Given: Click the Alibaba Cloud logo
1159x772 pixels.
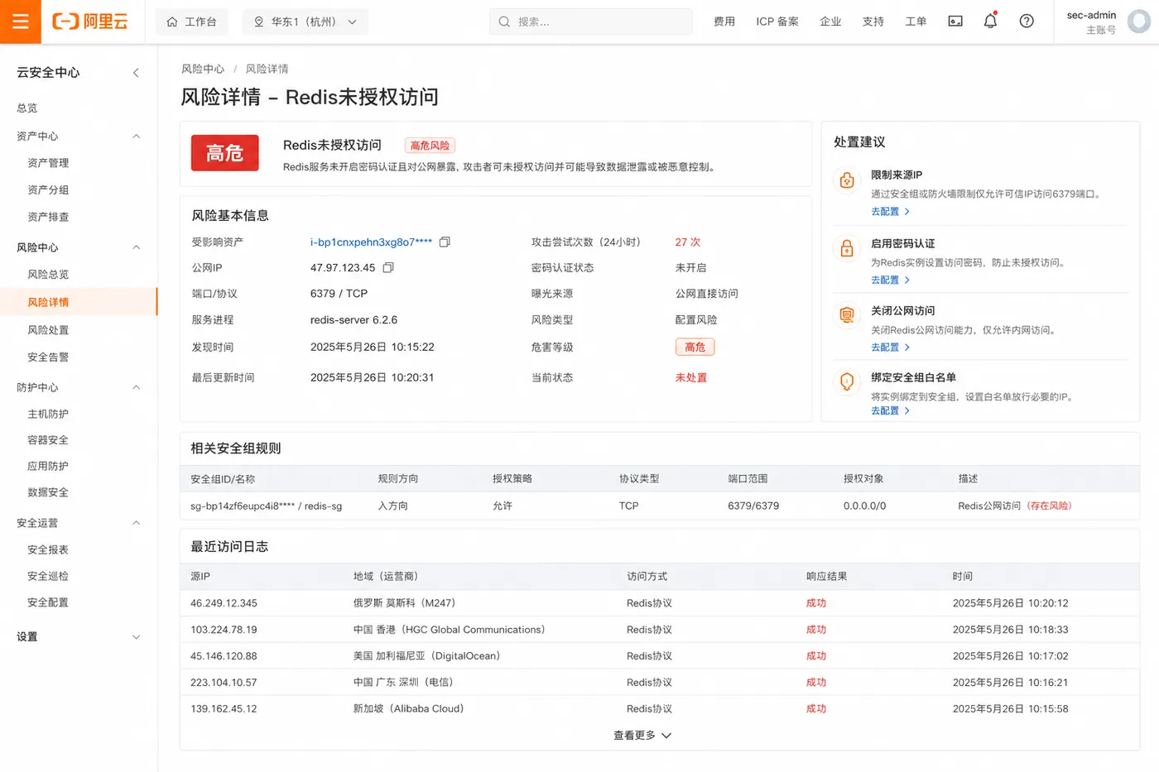Looking at the screenshot, I should (x=90, y=22).
